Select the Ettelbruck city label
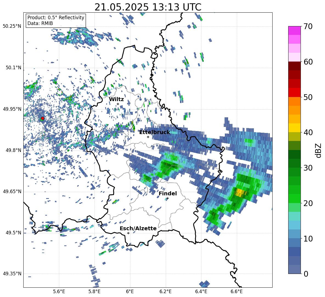Image resolution: width=325 pixels, height=297 pixels. [155, 132]
